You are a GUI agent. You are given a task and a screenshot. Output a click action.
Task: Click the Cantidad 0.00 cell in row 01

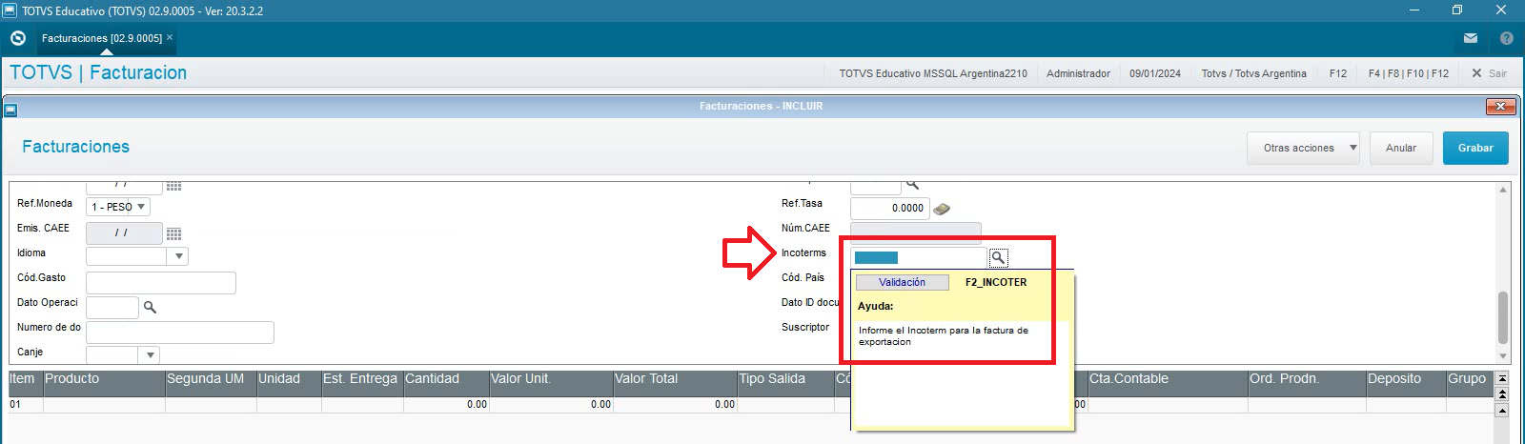[x=446, y=404]
